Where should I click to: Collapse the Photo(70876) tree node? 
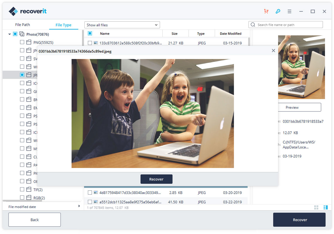(10, 34)
